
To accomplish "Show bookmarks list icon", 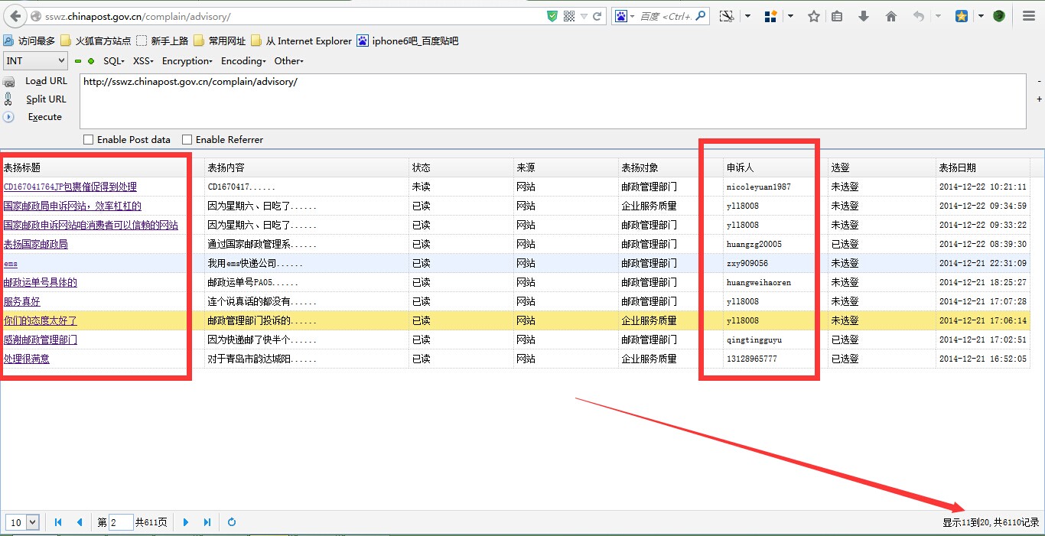I will pos(837,16).
